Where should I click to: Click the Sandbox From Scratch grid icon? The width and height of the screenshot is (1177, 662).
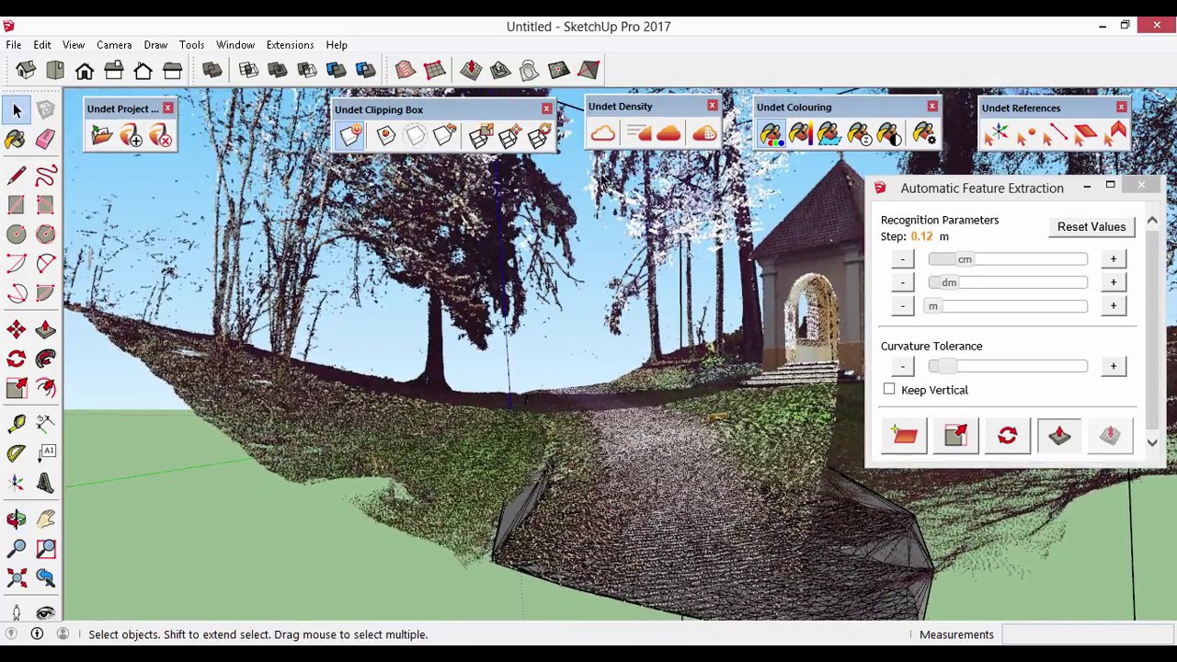[x=435, y=70]
